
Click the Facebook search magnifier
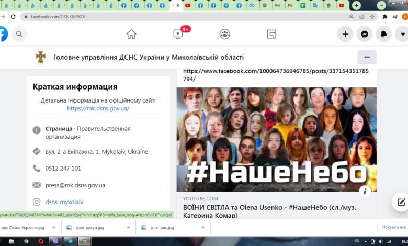[x=19, y=34]
